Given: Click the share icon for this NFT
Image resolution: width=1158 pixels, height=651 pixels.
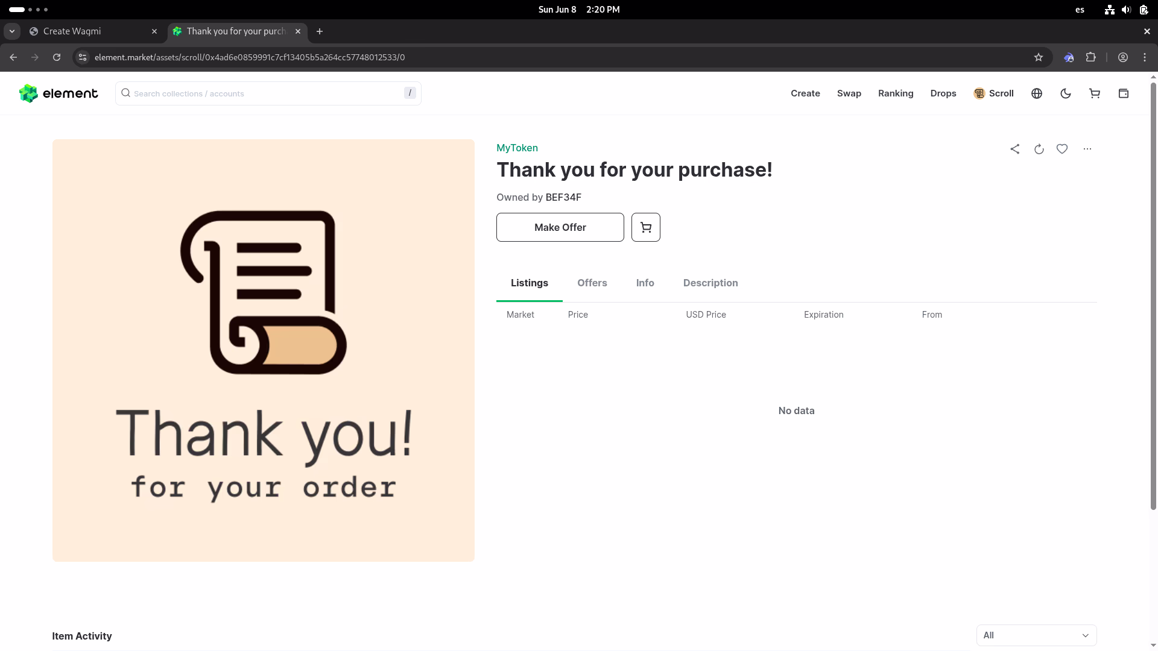Looking at the screenshot, I should click(1015, 149).
